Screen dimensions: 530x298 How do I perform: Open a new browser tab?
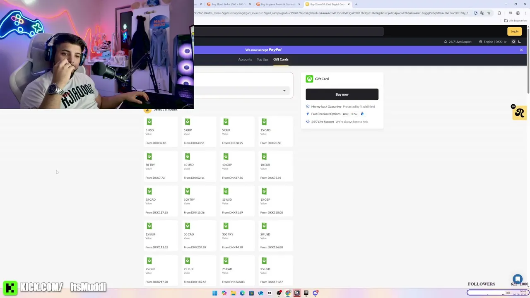[x=356, y=4]
